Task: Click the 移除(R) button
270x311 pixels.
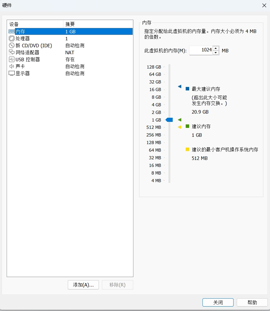Action: coord(118,285)
